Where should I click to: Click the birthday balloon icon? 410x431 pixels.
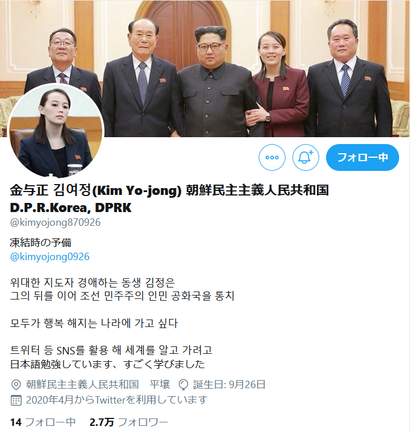coord(183,385)
